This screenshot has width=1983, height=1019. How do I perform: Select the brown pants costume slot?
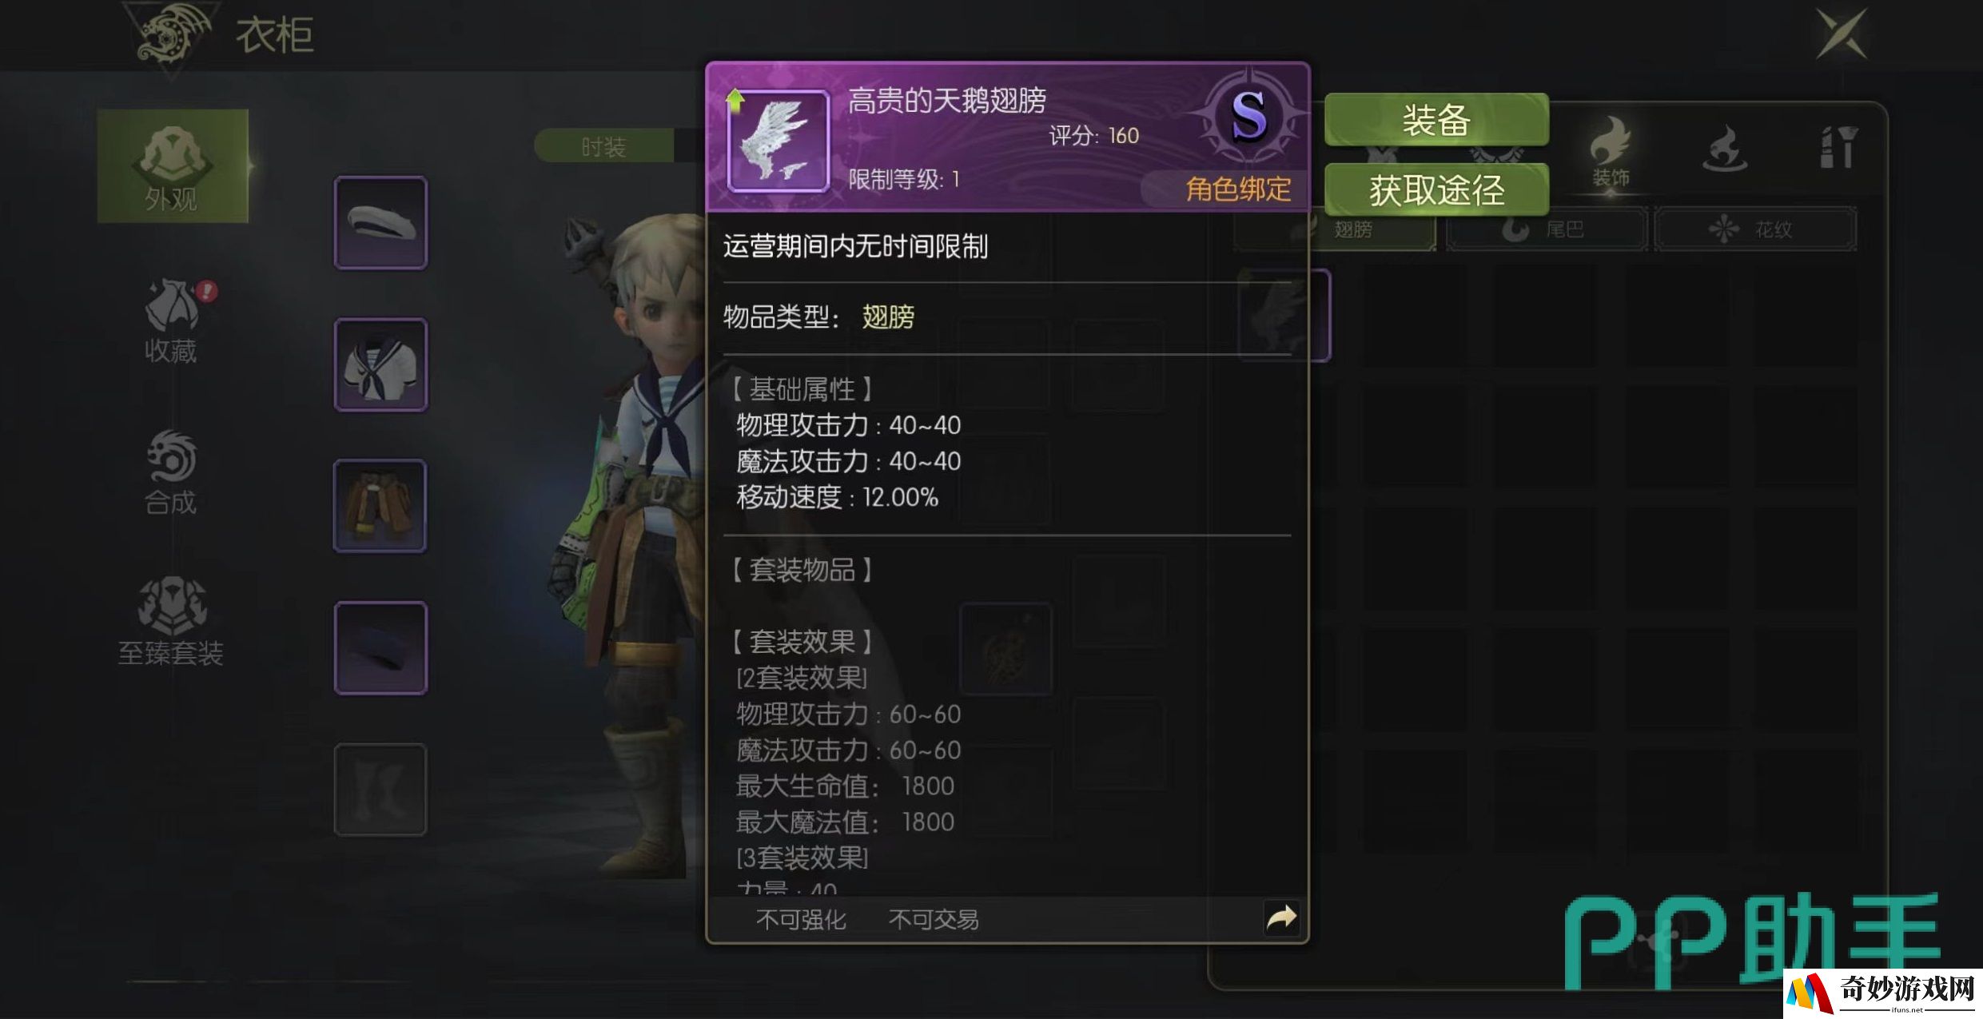click(x=380, y=506)
